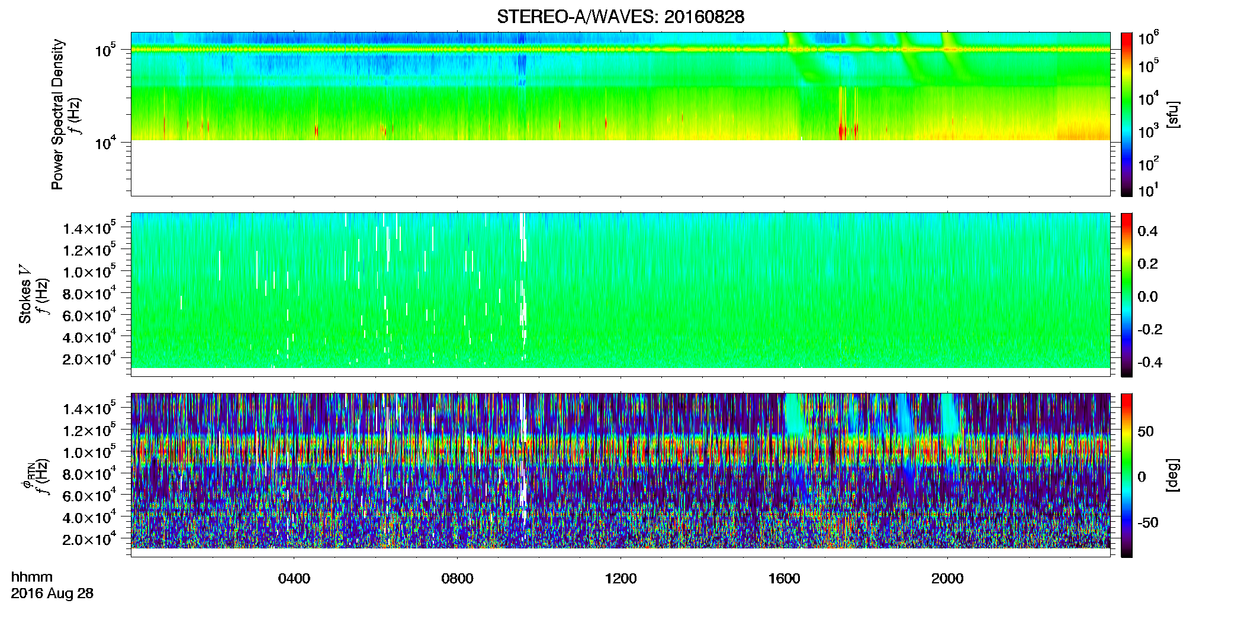This screenshot has height=639, width=1241.
Task: Click the power spectral density colorbar
Action: pyautogui.click(x=1127, y=114)
